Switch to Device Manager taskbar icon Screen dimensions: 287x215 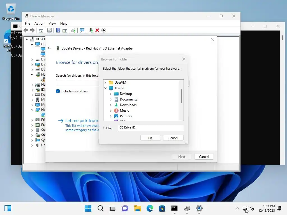point(187,208)
